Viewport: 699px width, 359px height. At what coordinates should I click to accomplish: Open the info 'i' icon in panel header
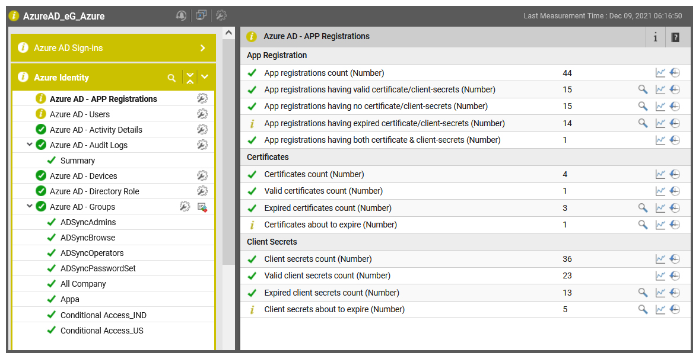[655, 37]
